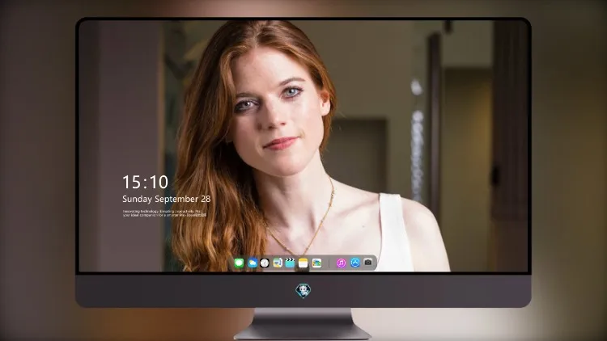
Task: Click the 15:10 clock display
Action: [x=145, y=182]
